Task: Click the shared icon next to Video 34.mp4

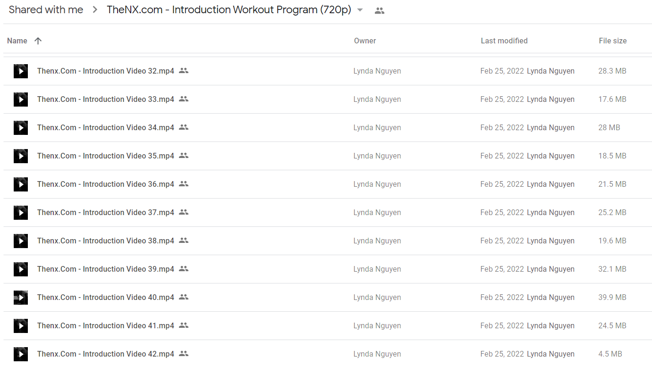Action: [184, 127]
